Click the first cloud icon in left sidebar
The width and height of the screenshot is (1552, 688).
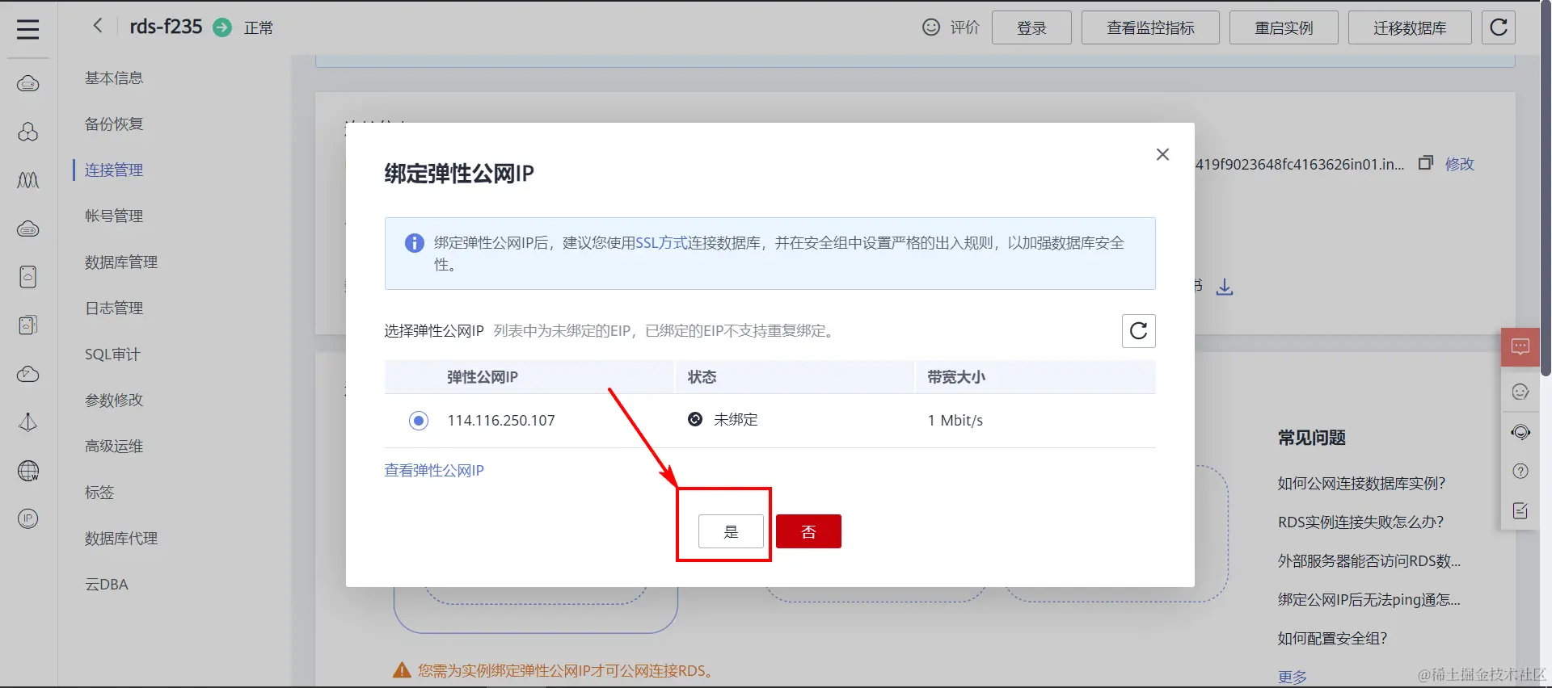(28, 84)
